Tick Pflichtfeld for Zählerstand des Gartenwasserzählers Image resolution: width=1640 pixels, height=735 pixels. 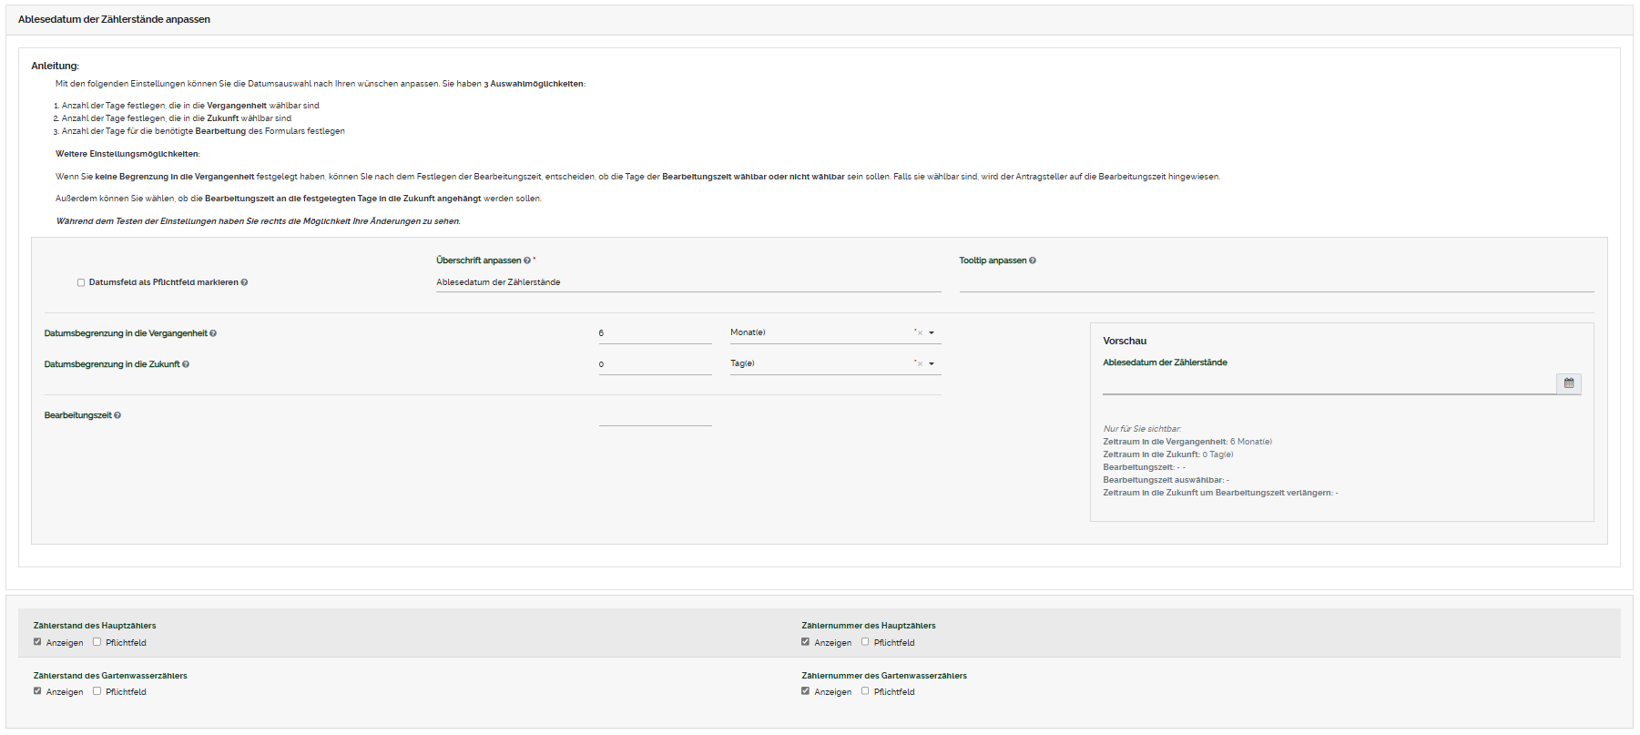tap(97, 691)
